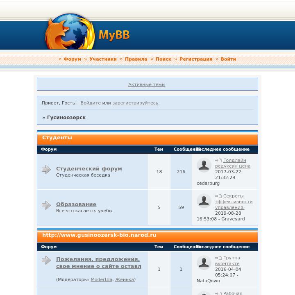
Task: Open topic Группа вконтакте
Action: pyautogui.click(x=227, y=261)
